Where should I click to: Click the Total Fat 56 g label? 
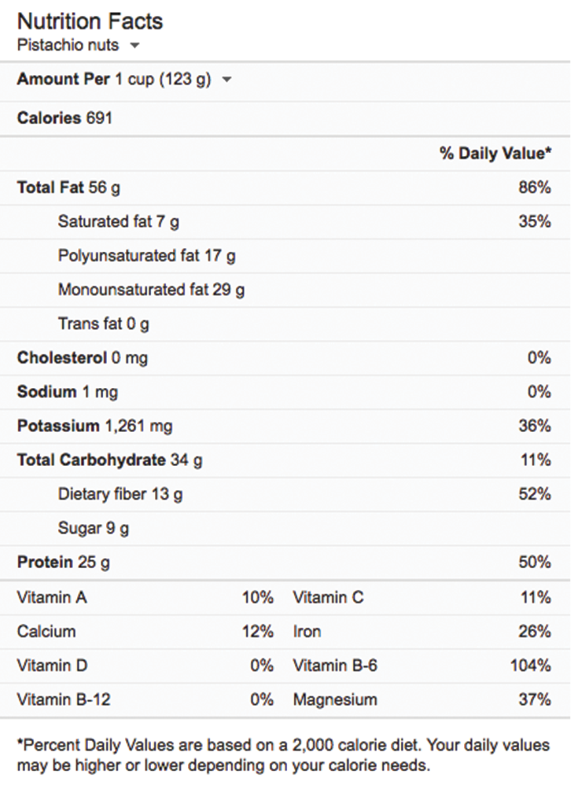click(68, 187)
